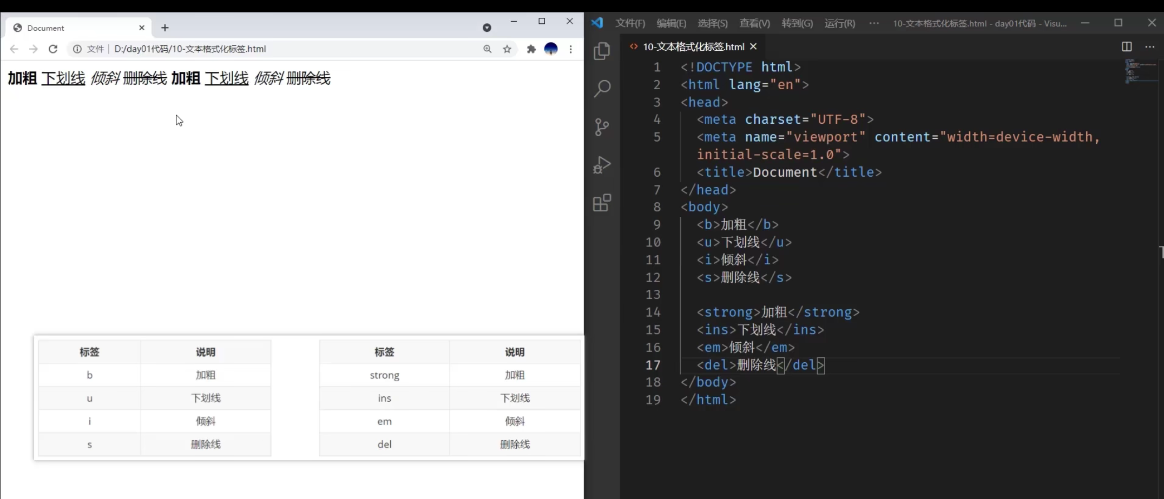Maximize the Chrome window
The image size is (1164, 499).
(x=542, y=21)
